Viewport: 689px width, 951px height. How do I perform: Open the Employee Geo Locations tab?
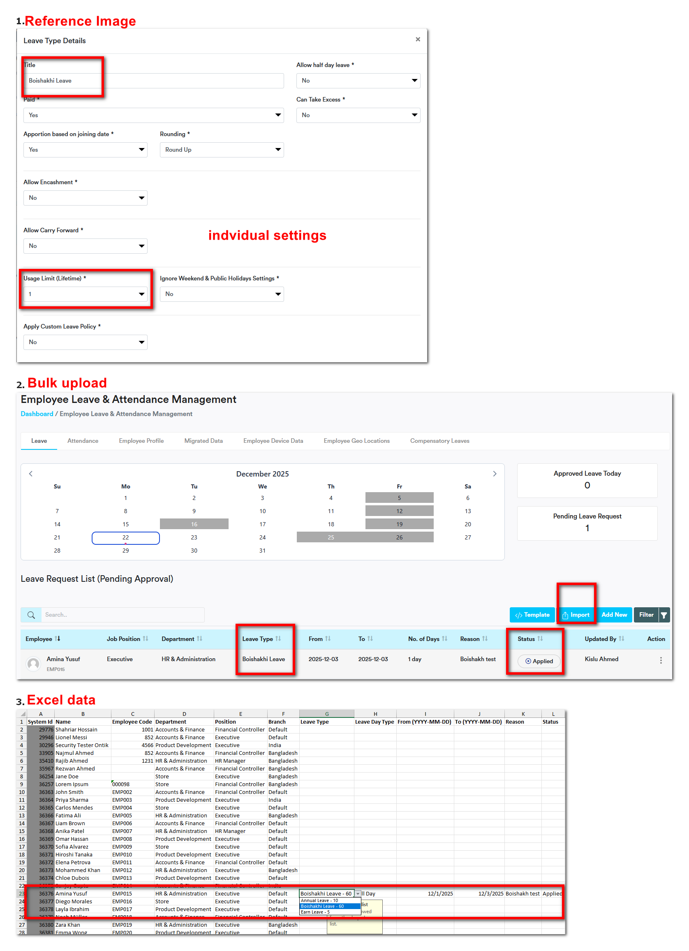click(356, 441)
